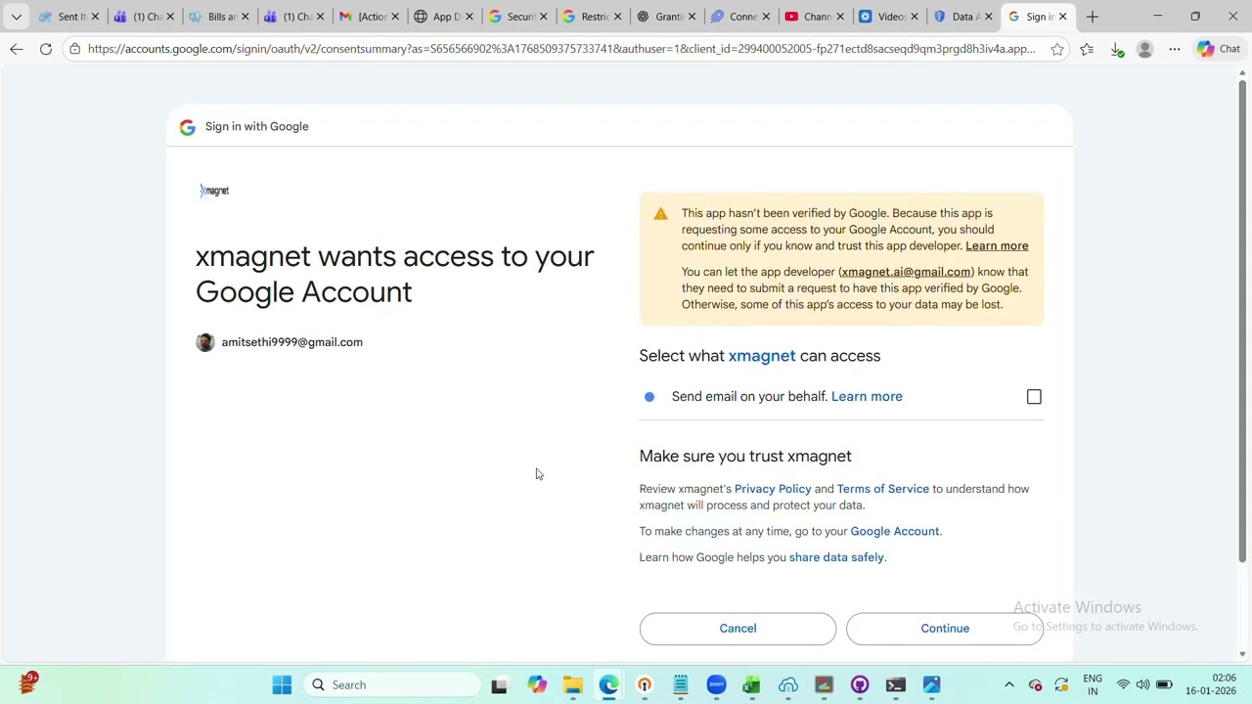Open the Learn more link in the warning box
Viewport: 1252px width, 704px height.
(x=997, y=245)
